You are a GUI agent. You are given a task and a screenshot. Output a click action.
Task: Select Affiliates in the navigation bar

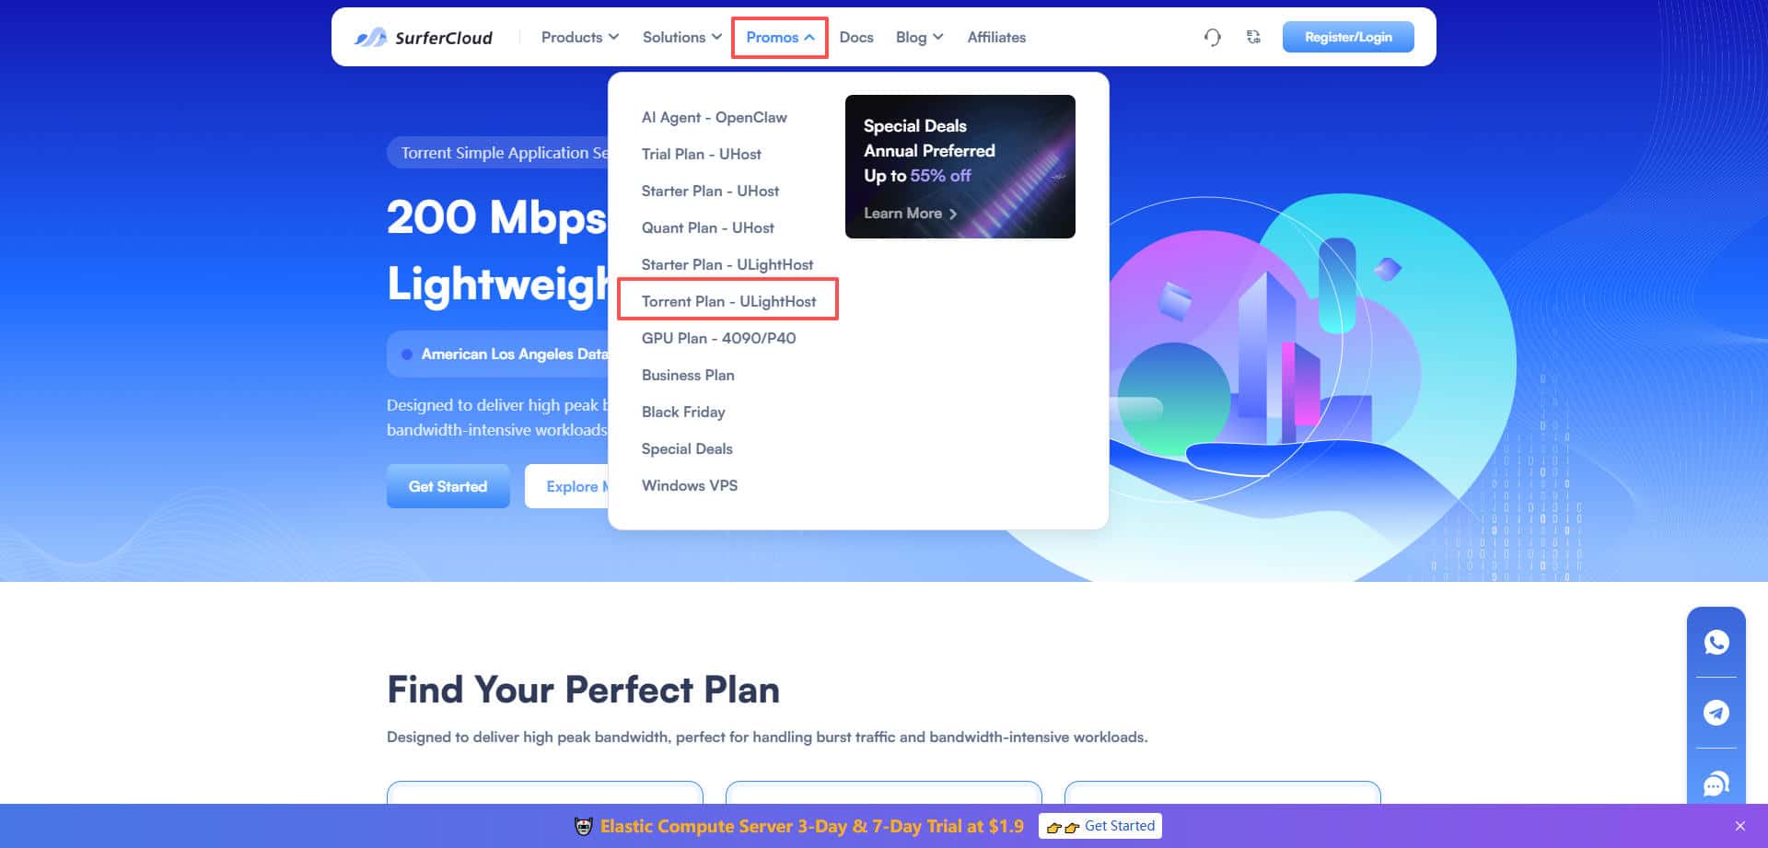(996, 37)
